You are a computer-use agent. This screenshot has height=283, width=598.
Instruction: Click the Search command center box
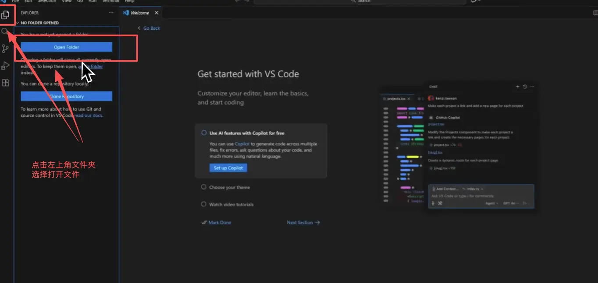pyautogui.click(x=360, y=1)
